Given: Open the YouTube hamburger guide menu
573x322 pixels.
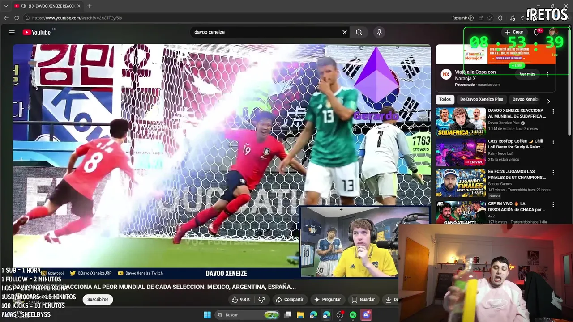Looking at the screenshot, I should click(12, 32).
